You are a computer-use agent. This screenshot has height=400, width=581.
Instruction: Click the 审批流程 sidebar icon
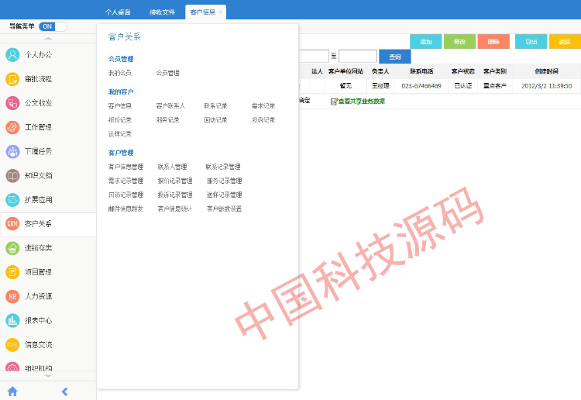(12, 79)
